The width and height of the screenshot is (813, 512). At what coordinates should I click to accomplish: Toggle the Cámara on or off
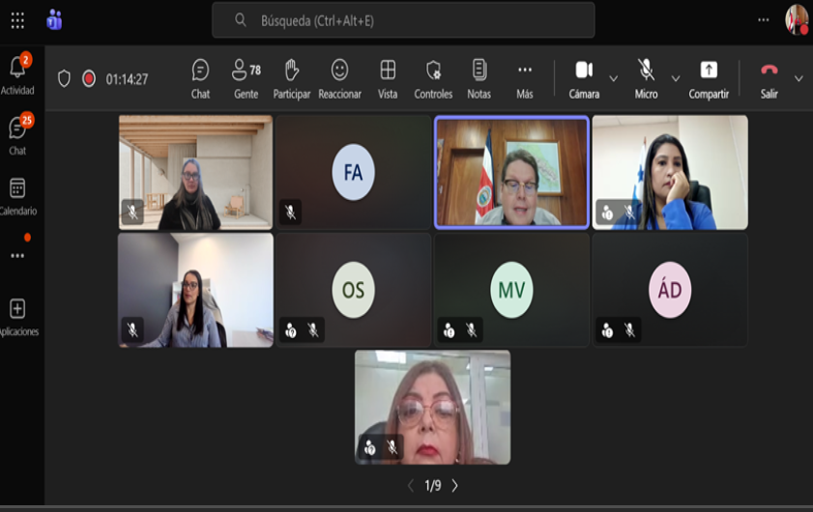click(x=584, y=78)
